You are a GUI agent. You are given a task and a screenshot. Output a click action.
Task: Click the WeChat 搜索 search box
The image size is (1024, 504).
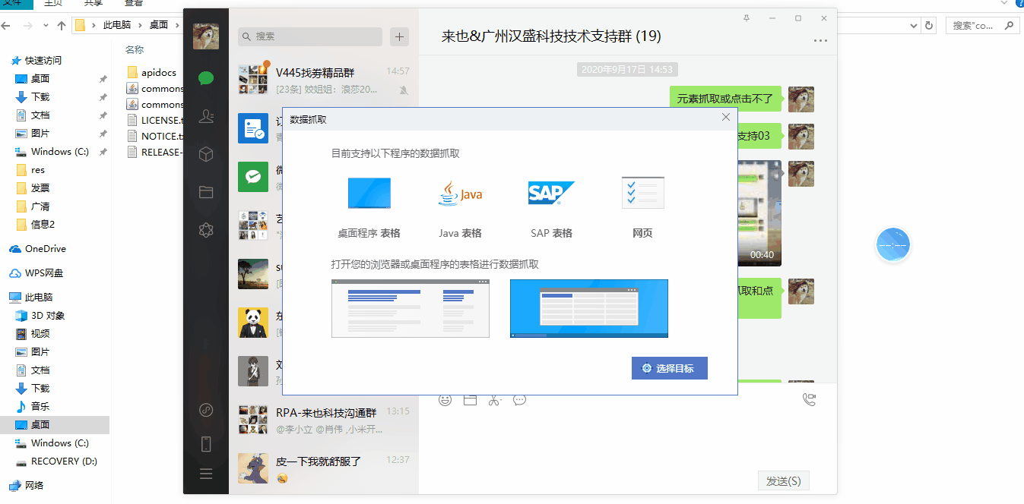coord(310,36)
